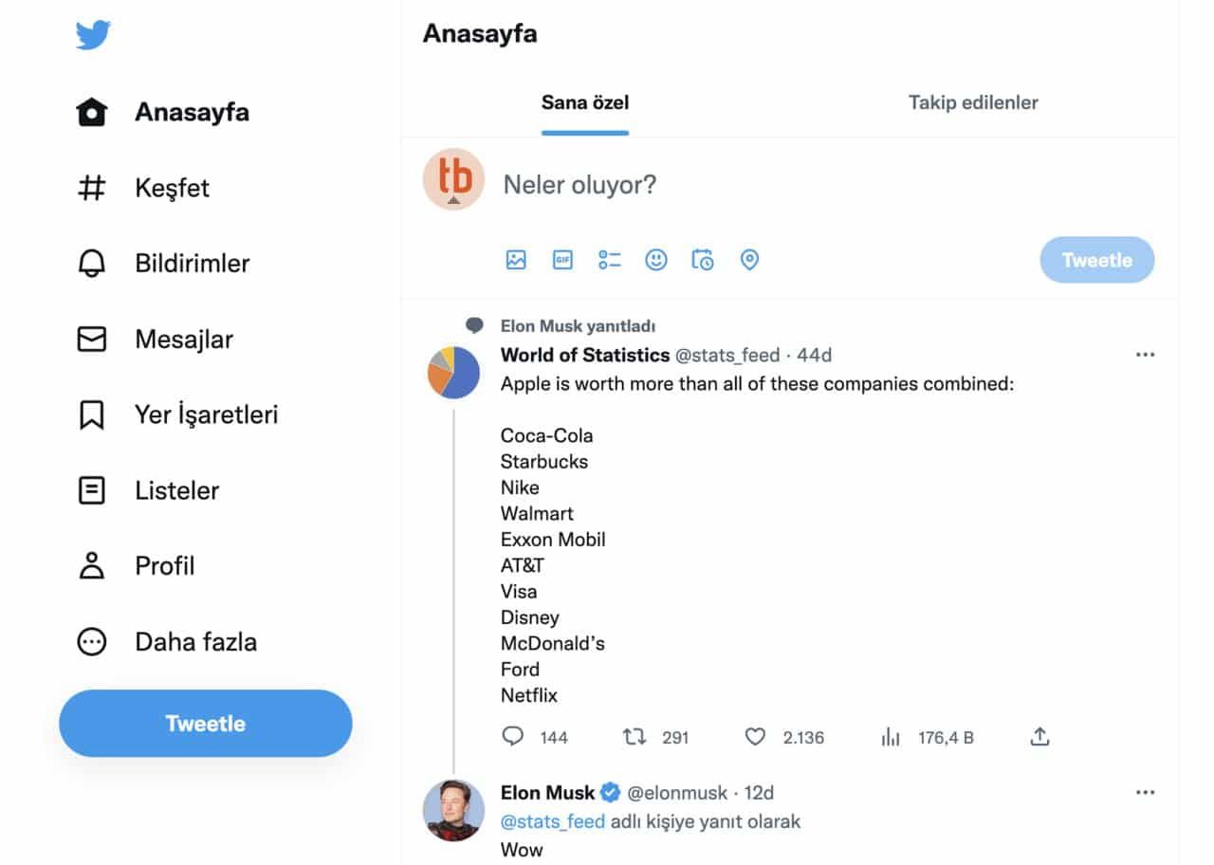
Task: Attach an image to the tweet
Action: [x=515, y=259]
